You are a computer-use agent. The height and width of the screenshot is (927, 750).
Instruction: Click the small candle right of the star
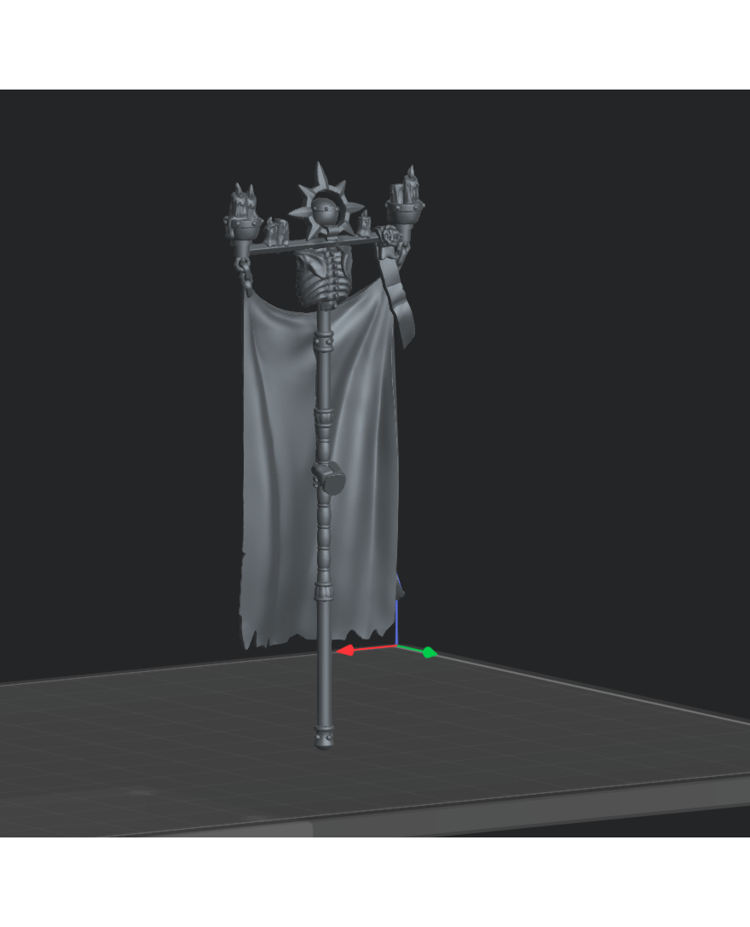coord(365,223)
